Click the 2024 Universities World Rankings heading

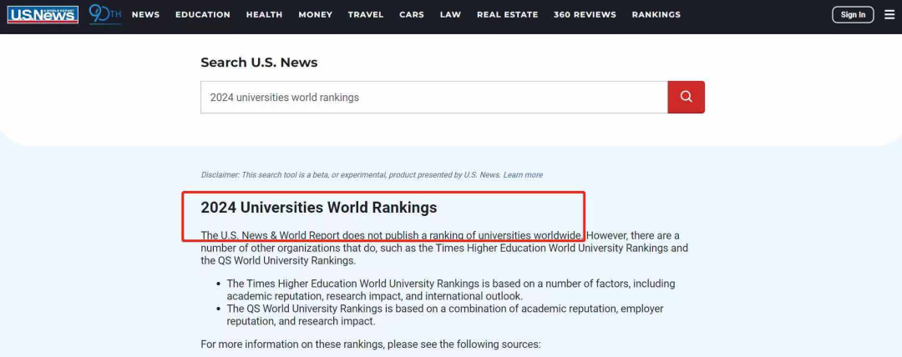coord(318,208)
